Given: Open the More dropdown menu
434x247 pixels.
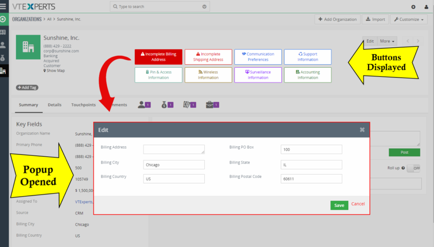Looking at the screenshot, I should 387,41.
